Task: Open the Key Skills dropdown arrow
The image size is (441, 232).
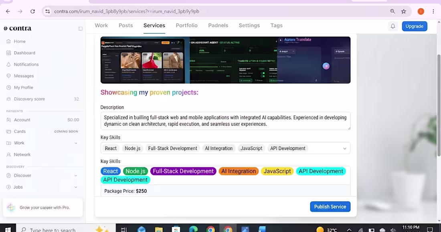Action: (344, 148)
